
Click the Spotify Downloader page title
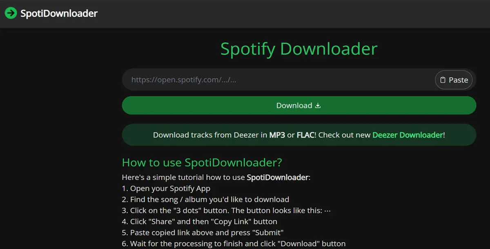pos(299,49)
